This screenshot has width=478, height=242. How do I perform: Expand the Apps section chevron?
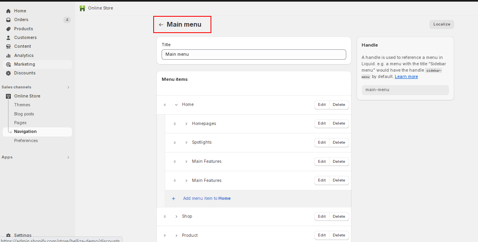tap(68, 157)
